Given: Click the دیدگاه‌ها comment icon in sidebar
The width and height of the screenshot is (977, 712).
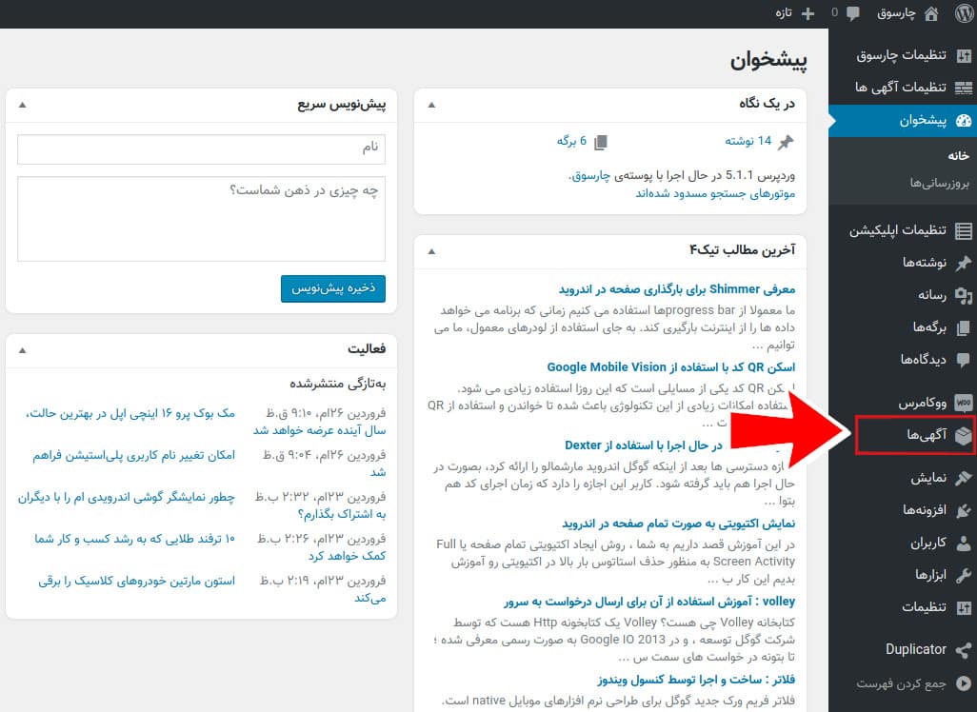Looking at the screenshot, I should click(964, 360).
